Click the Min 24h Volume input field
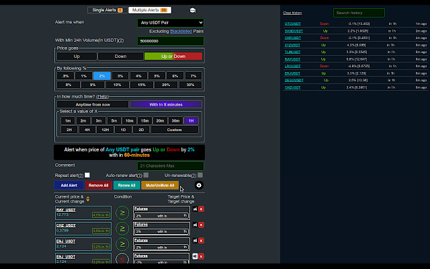This screenshot has height=269, width=430. (171, 41)
